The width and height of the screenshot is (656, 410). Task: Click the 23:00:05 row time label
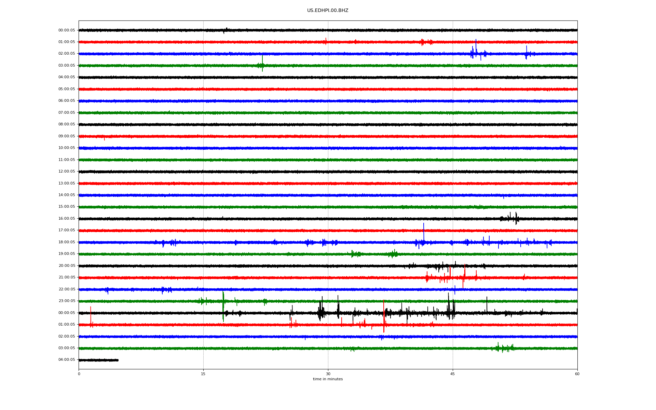(67, 301)
